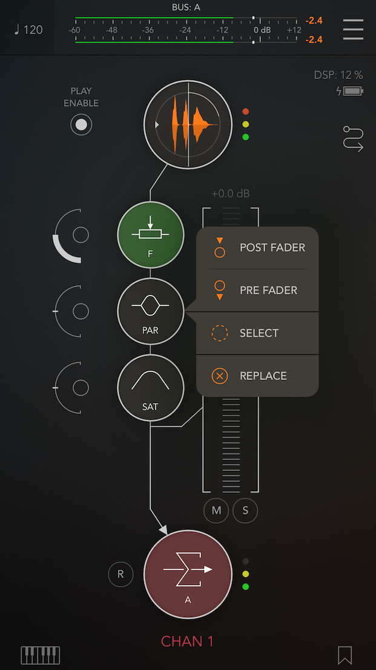Choose Post Fader from popup menu

[x=257, y=248]
